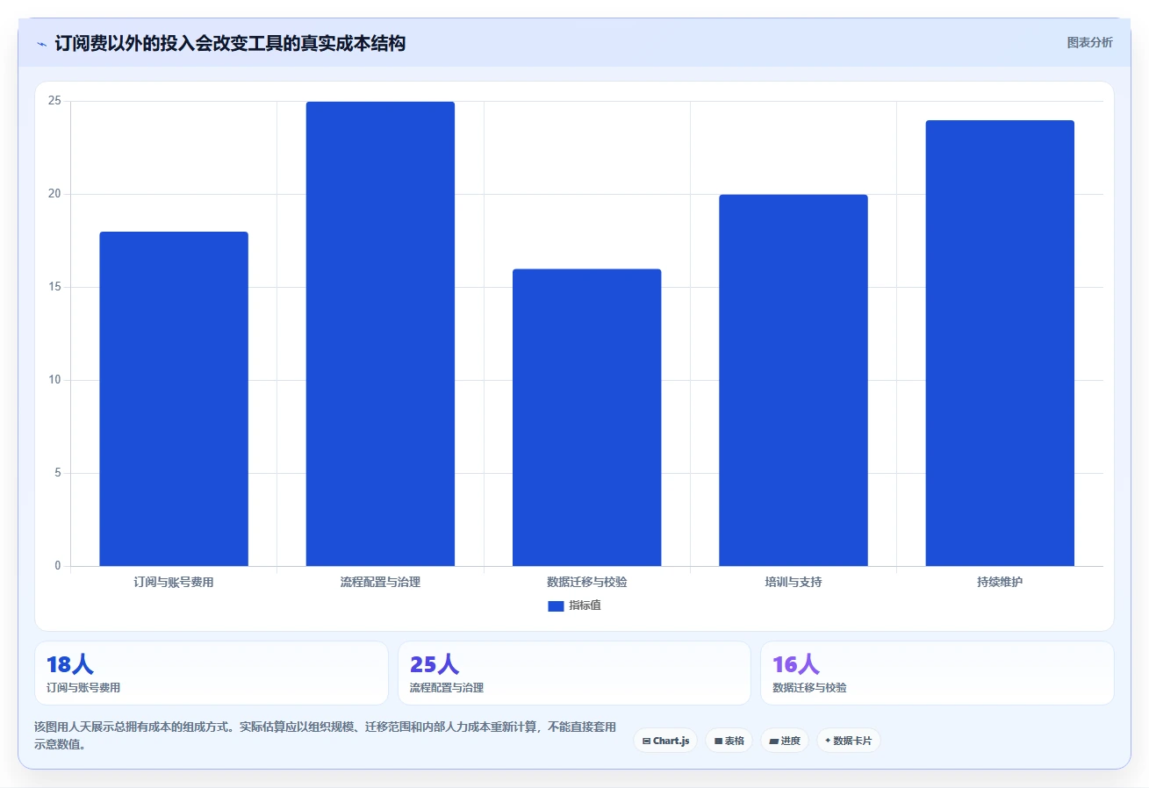Click the 指标值 legend text

pos(585,605)
